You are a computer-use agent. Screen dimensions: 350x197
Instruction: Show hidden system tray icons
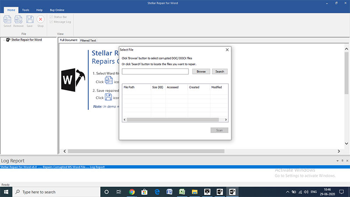287,192
